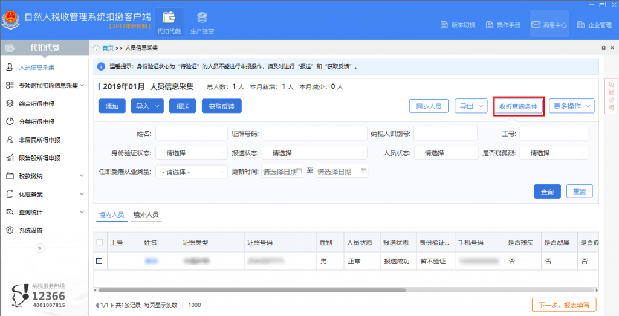Click the 专项附加扣除信息采集 list icon
Screen dimensions: 619x316
(x=10, y=85)
